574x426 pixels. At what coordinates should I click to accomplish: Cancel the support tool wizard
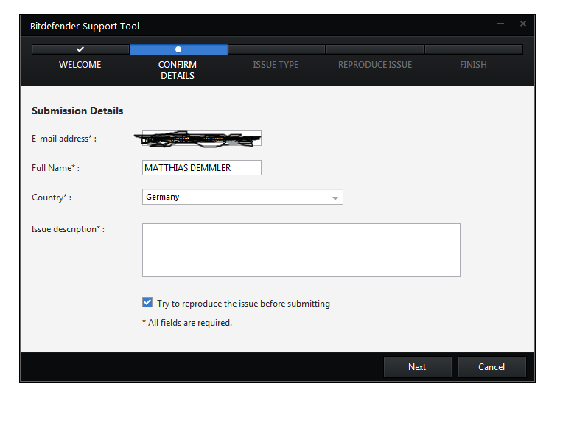pyautogui.click(x=491, y=366)
